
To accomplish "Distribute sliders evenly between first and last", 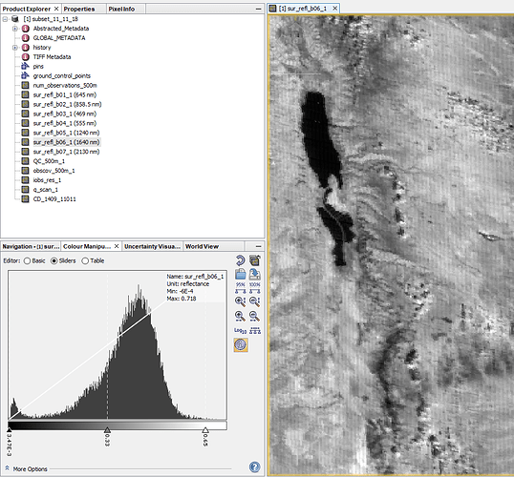I will 255,331.
